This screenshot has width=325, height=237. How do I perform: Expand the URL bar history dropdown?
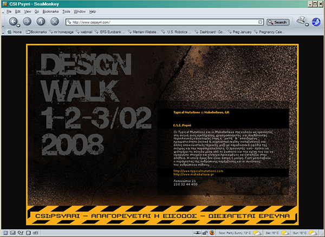tap(260, 22)
